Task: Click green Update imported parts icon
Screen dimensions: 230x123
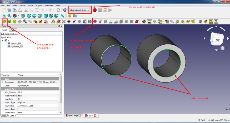Action: pyautogui.click(x=14, y=22)
